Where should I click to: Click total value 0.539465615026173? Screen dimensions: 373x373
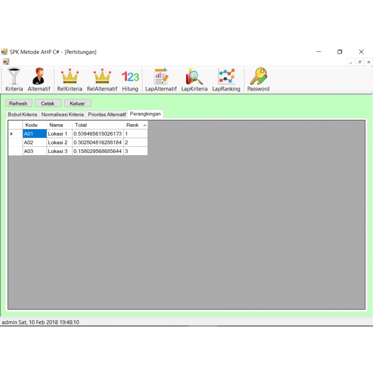coord(98,134)
